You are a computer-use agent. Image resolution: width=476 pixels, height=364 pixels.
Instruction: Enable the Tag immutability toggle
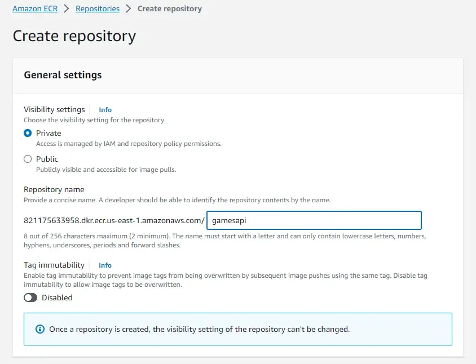[30, 298]
